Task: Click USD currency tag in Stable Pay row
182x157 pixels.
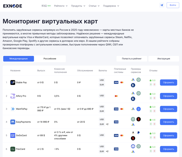Action: click(x=102, y=80)
